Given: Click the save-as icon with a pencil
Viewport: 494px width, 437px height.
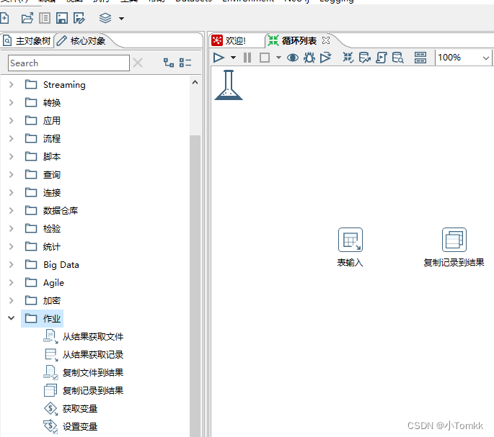Looking at the screenshot, I should [x=79, y=18].
